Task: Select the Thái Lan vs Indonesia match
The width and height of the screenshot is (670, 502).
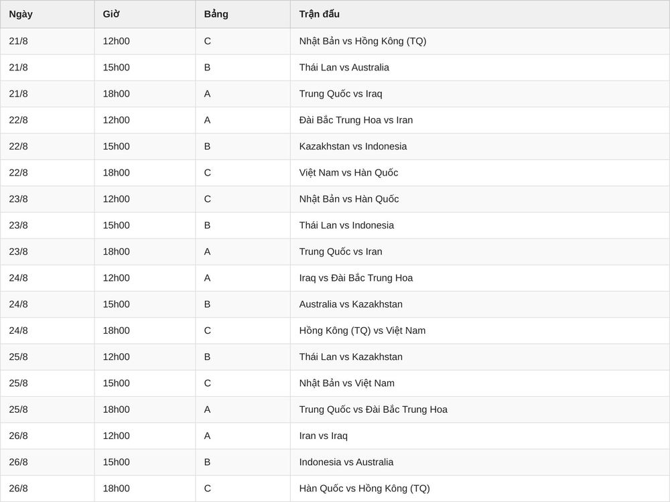Action: [346, 225]
